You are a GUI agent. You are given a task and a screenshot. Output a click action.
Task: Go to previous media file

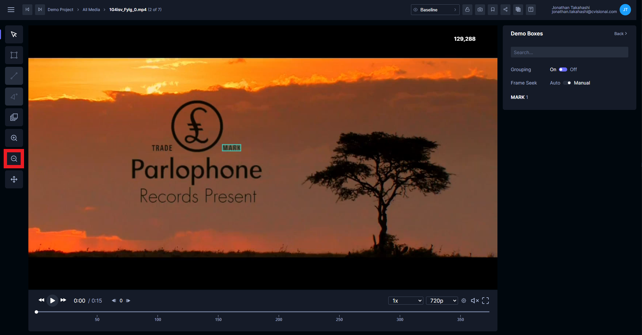(x=27, y=10)
